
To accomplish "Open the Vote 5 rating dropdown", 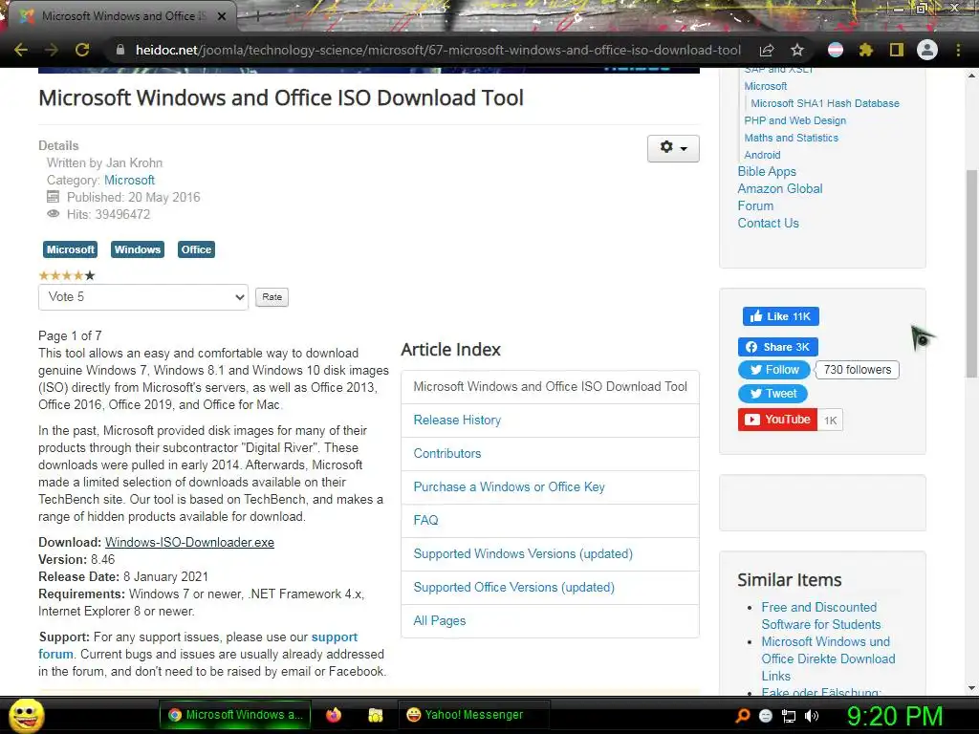I will click(x=143, y=297).
